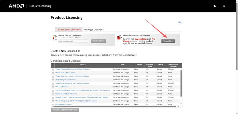Open the user account icon
Screen dimensions: 238x115
pos(215,6)
